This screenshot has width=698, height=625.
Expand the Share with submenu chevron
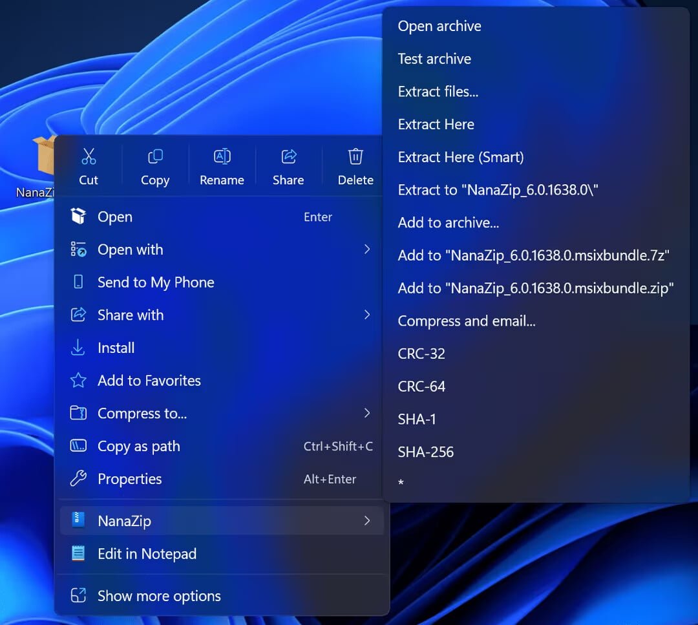coord(367,315)
